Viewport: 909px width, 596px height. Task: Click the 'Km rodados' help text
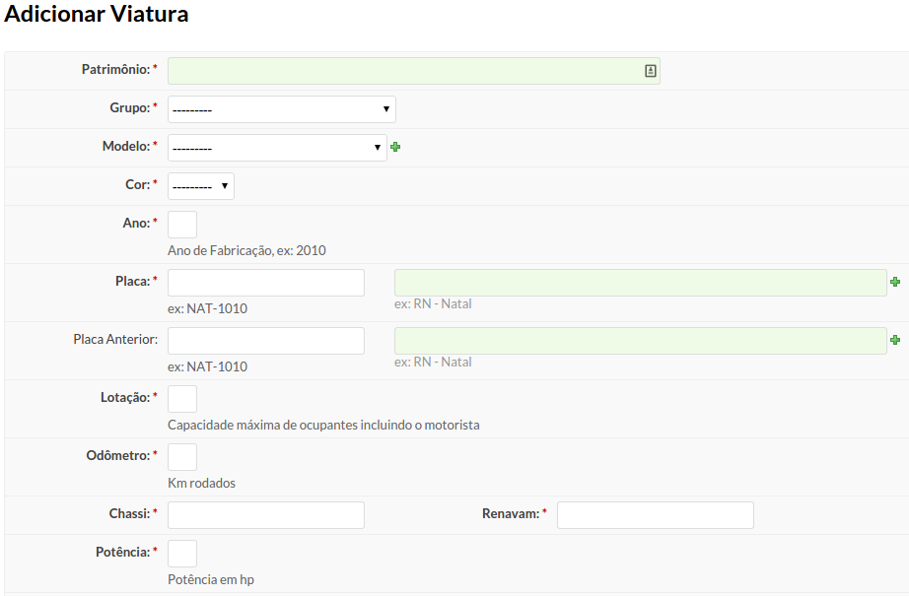click(x=201, y=483)
